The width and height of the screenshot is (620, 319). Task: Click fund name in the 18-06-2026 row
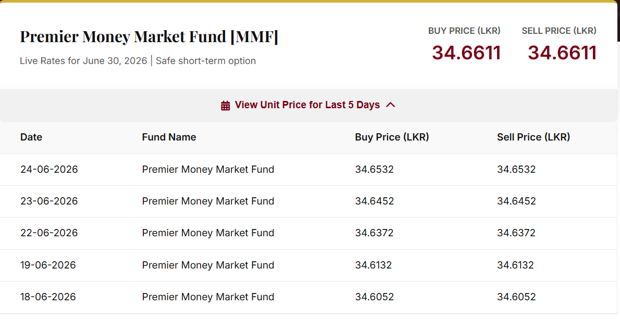pyautogui.click(x=208, y=297)
